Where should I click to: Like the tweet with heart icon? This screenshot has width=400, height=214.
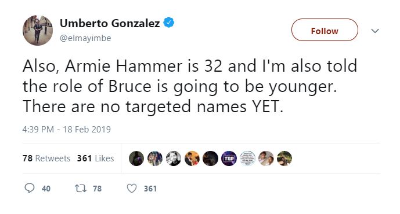click(132, 189)
